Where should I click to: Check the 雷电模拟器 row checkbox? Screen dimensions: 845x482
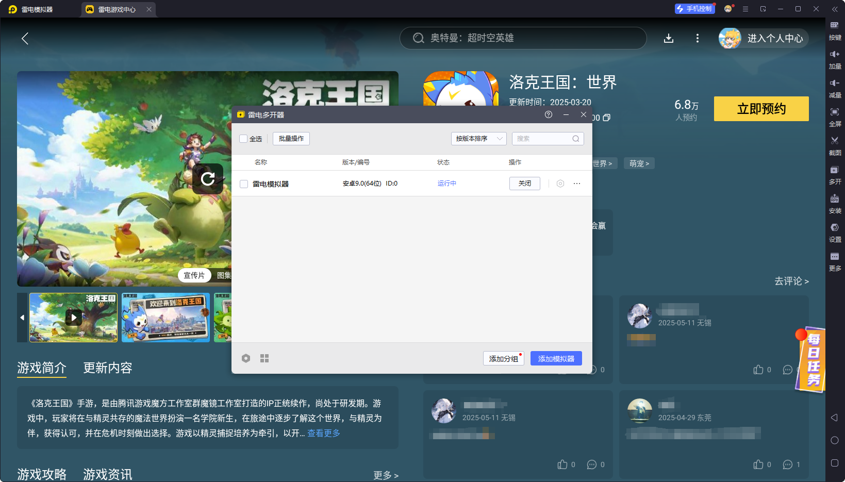[x=244, y=184]
